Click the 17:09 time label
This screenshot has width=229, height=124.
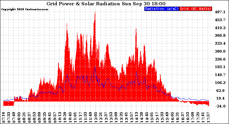[192, 117]
